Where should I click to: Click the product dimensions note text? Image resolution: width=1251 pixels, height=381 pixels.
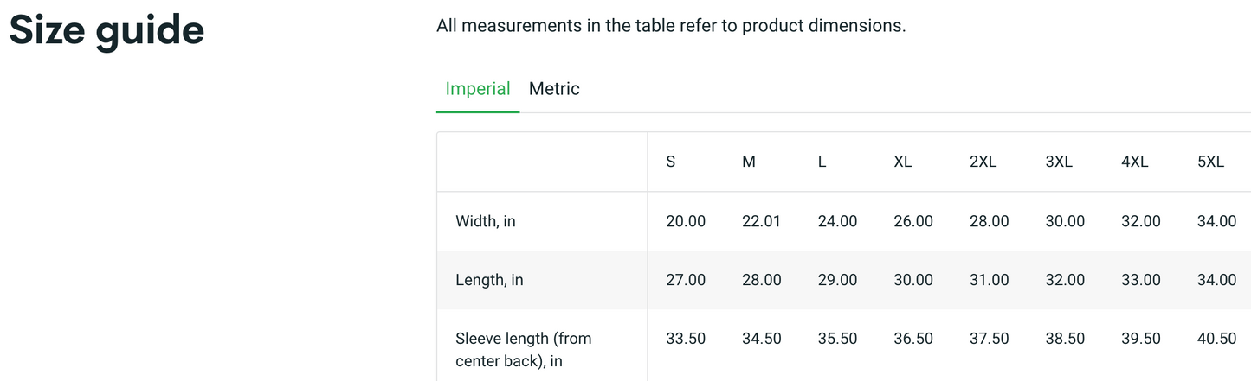pos(671,26)
